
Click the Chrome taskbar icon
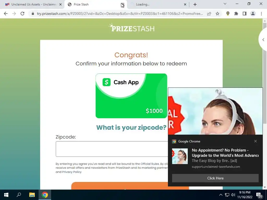point(45,195)
